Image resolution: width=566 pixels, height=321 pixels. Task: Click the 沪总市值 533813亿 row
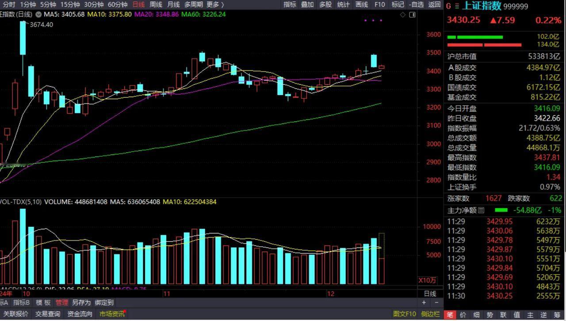tap(504, 56)
